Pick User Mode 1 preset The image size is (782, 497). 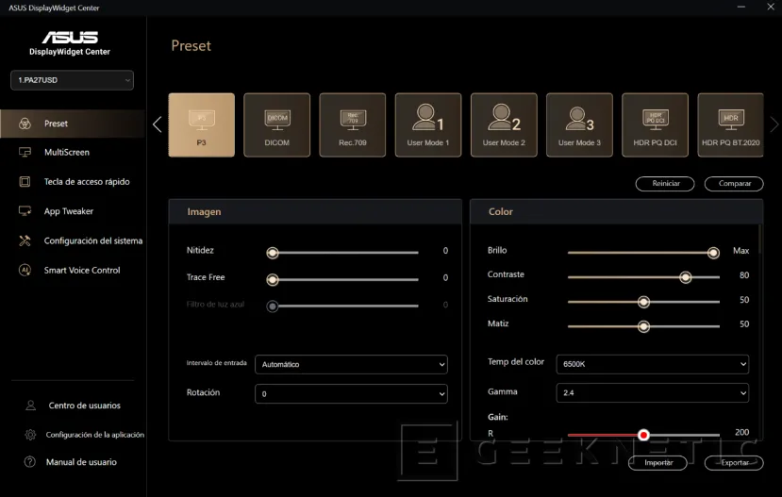(x=428, y=124)
